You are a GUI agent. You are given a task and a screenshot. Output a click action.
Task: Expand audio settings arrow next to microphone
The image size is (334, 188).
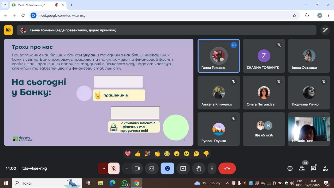click(x=104, y=168)
